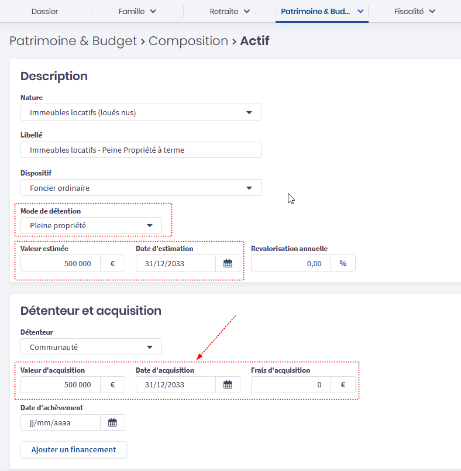
Task: Focus the Valeur estimée amount field
Action: click(60, 263)
